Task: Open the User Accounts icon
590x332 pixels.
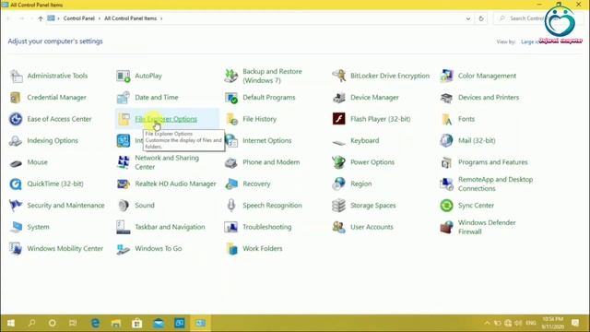Action: click(338, 227)
